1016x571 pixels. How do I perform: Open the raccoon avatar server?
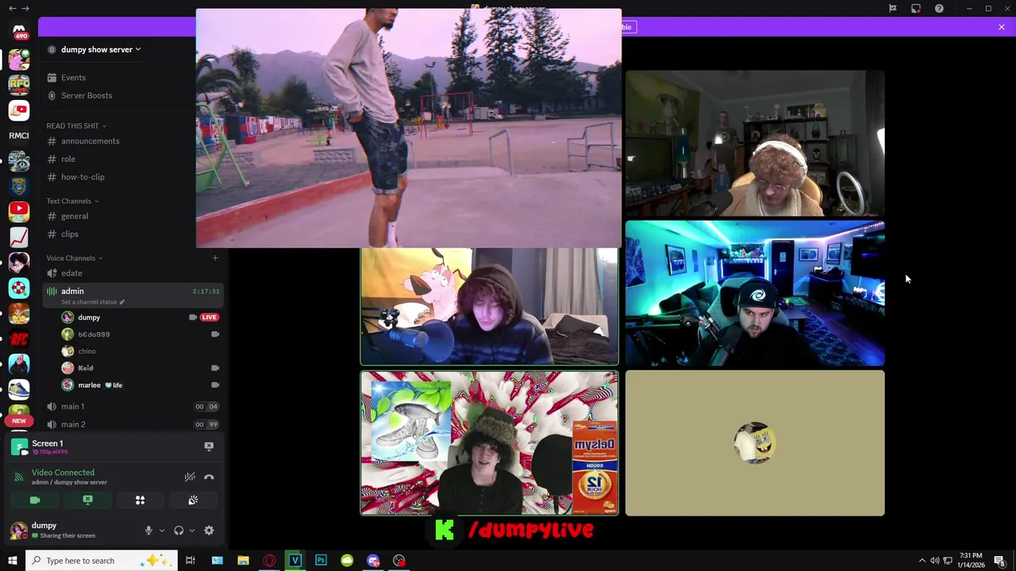(19, 161)
